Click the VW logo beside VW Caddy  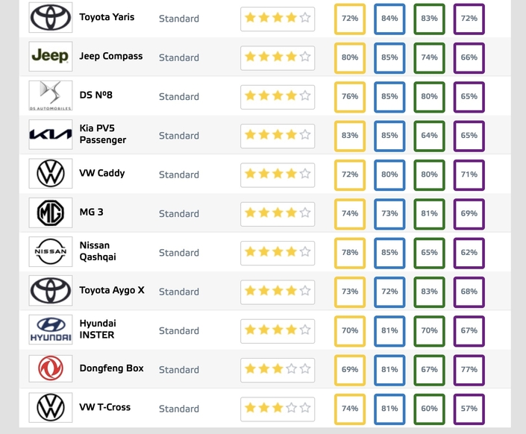tap(51, 174)
